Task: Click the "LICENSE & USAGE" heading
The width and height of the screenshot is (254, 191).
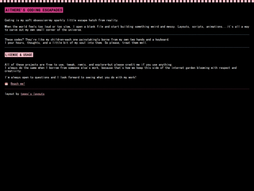Action: click(19, 55)
